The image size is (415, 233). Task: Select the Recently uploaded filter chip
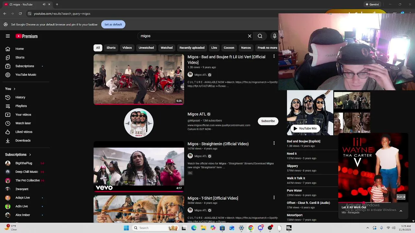[192, 48]
